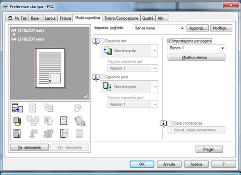Screen dimensions: 241x175
Task: Click the My Tab user icon
Action: pyautogui.click(x=10, y=18)
